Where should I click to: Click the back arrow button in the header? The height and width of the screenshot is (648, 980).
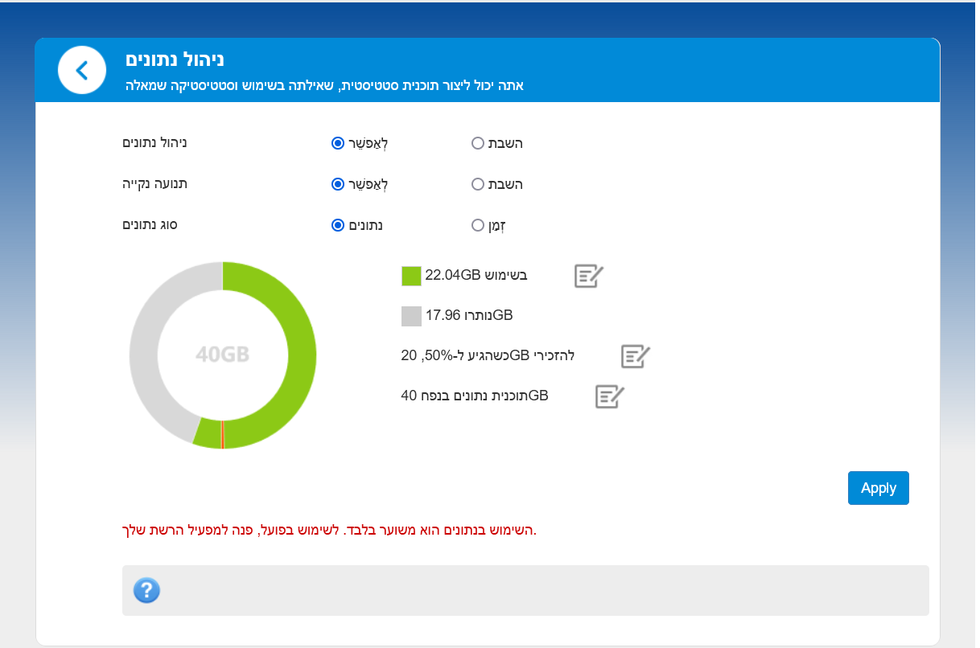click(x=81, y=70)
